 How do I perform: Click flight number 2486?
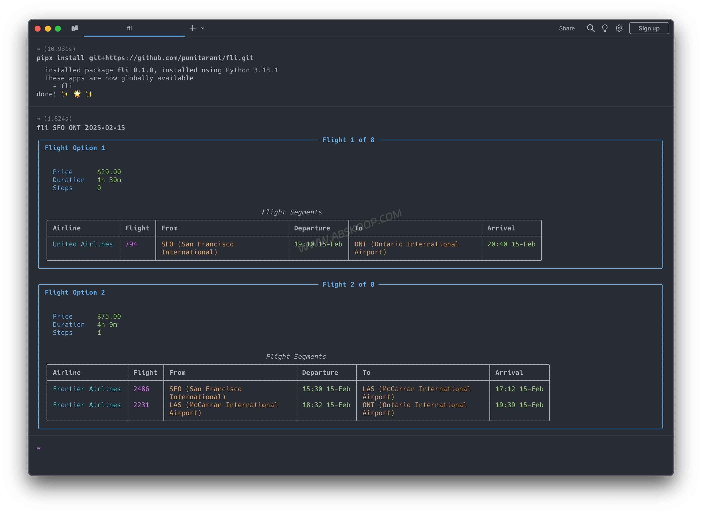(141, 389)
